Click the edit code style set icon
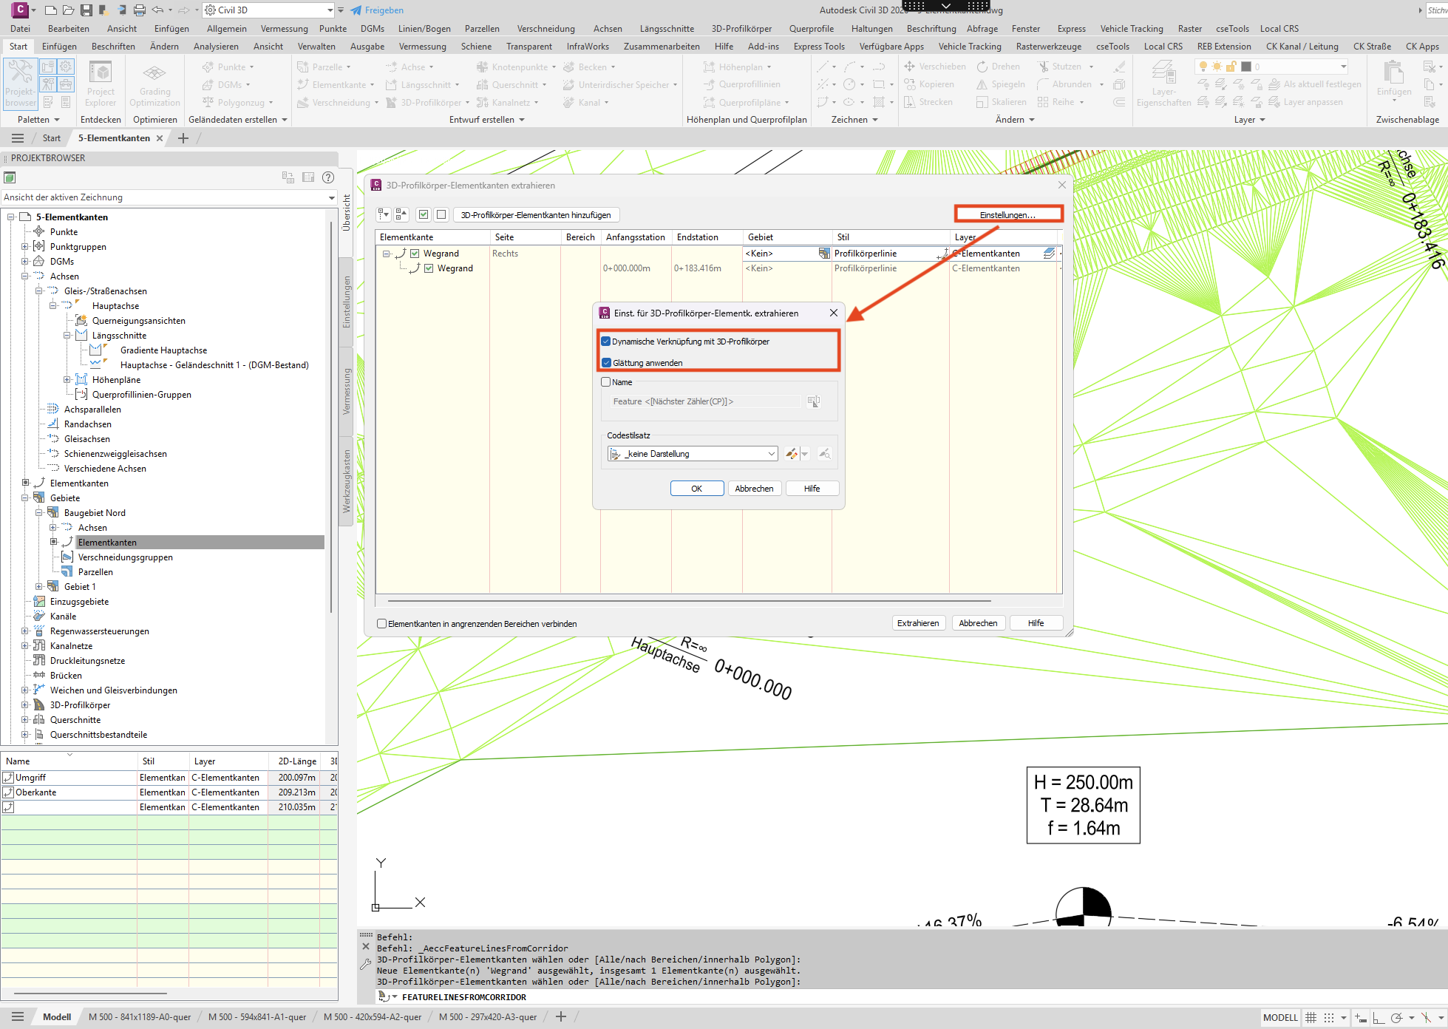 click(792, 454)
